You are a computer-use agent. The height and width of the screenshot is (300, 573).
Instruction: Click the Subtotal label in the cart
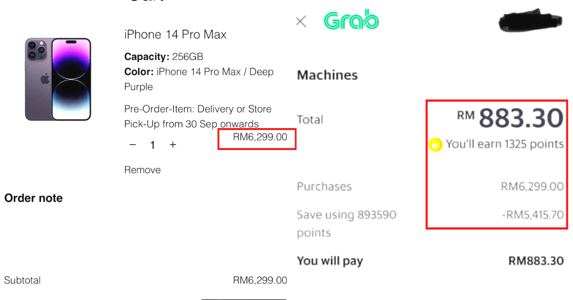click(22, 280)
